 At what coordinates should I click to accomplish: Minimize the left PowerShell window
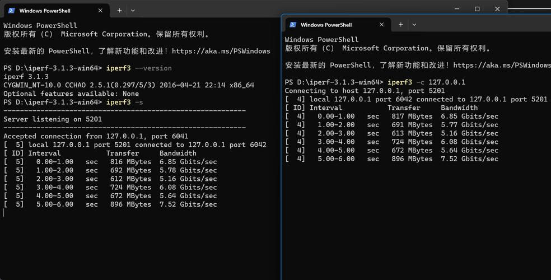coord(457,9)
